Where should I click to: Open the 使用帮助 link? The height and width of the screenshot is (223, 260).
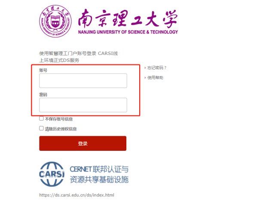coord(155,78)
